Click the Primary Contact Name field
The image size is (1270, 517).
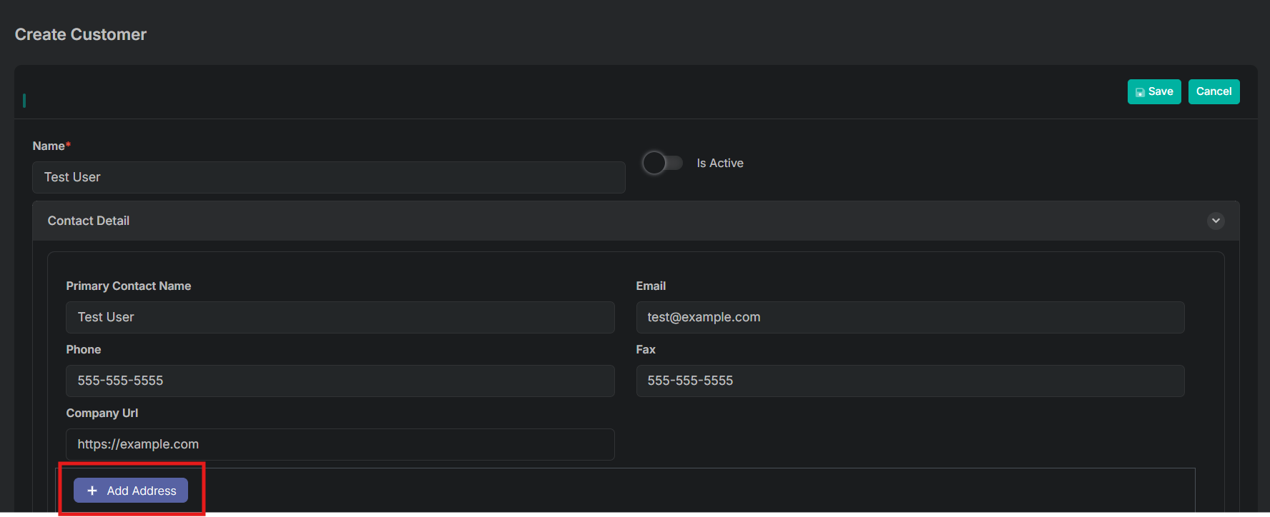point(340,317)
